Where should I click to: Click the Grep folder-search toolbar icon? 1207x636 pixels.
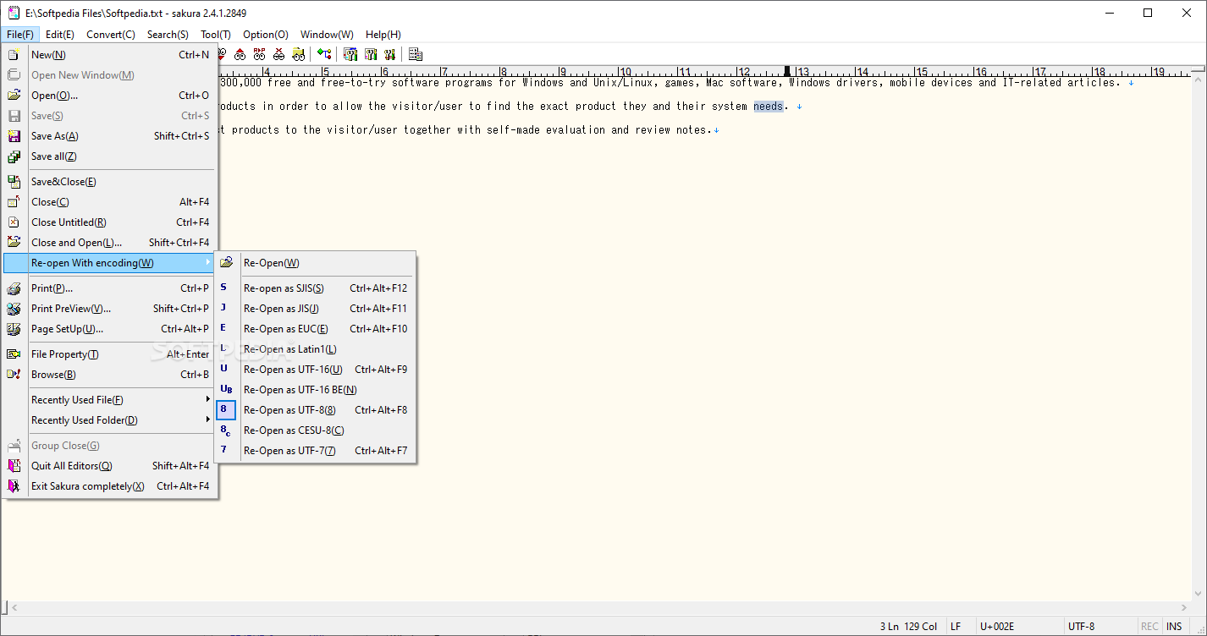point(299,54)
